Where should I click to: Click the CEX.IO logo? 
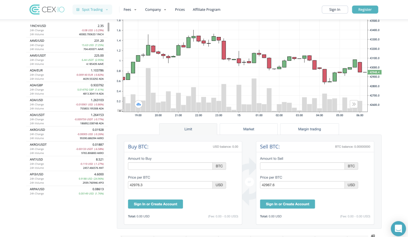click(x=47, y=10)
